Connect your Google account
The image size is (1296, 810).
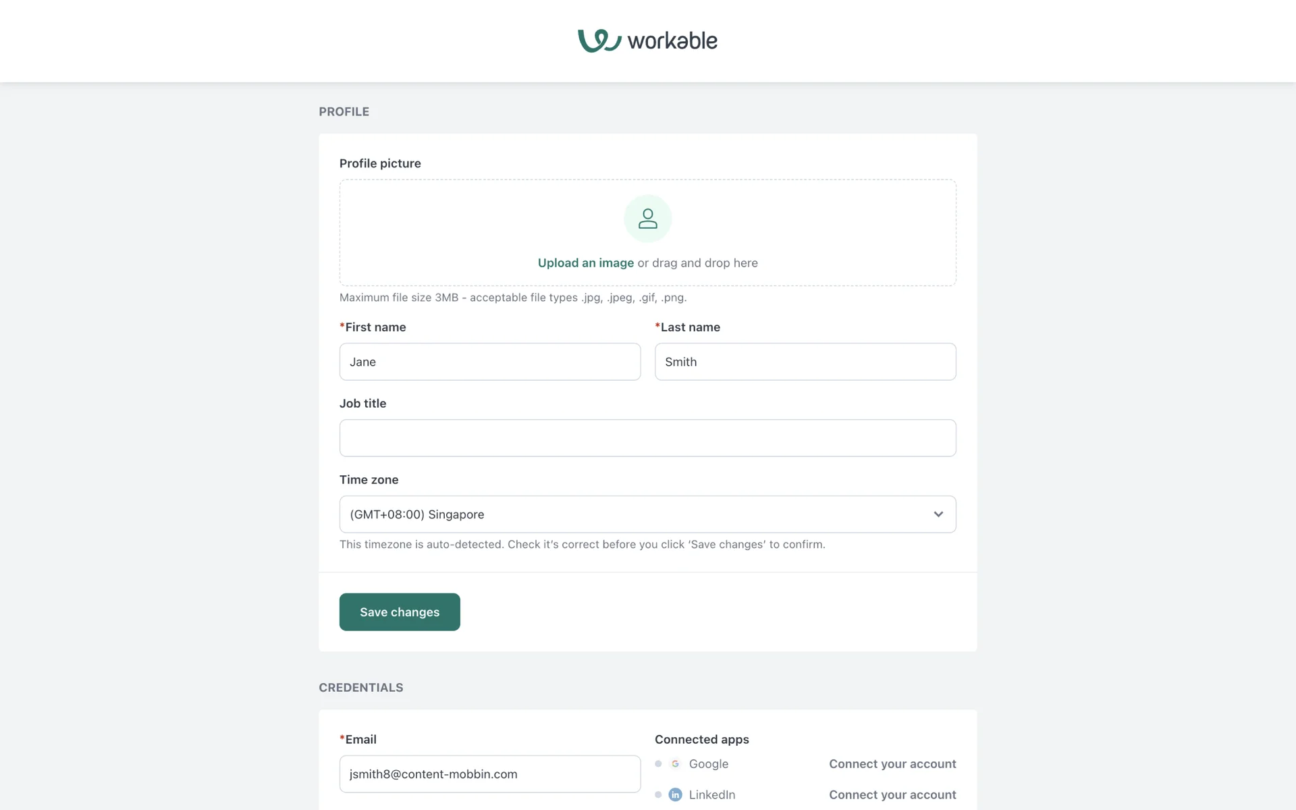(892, 764)
